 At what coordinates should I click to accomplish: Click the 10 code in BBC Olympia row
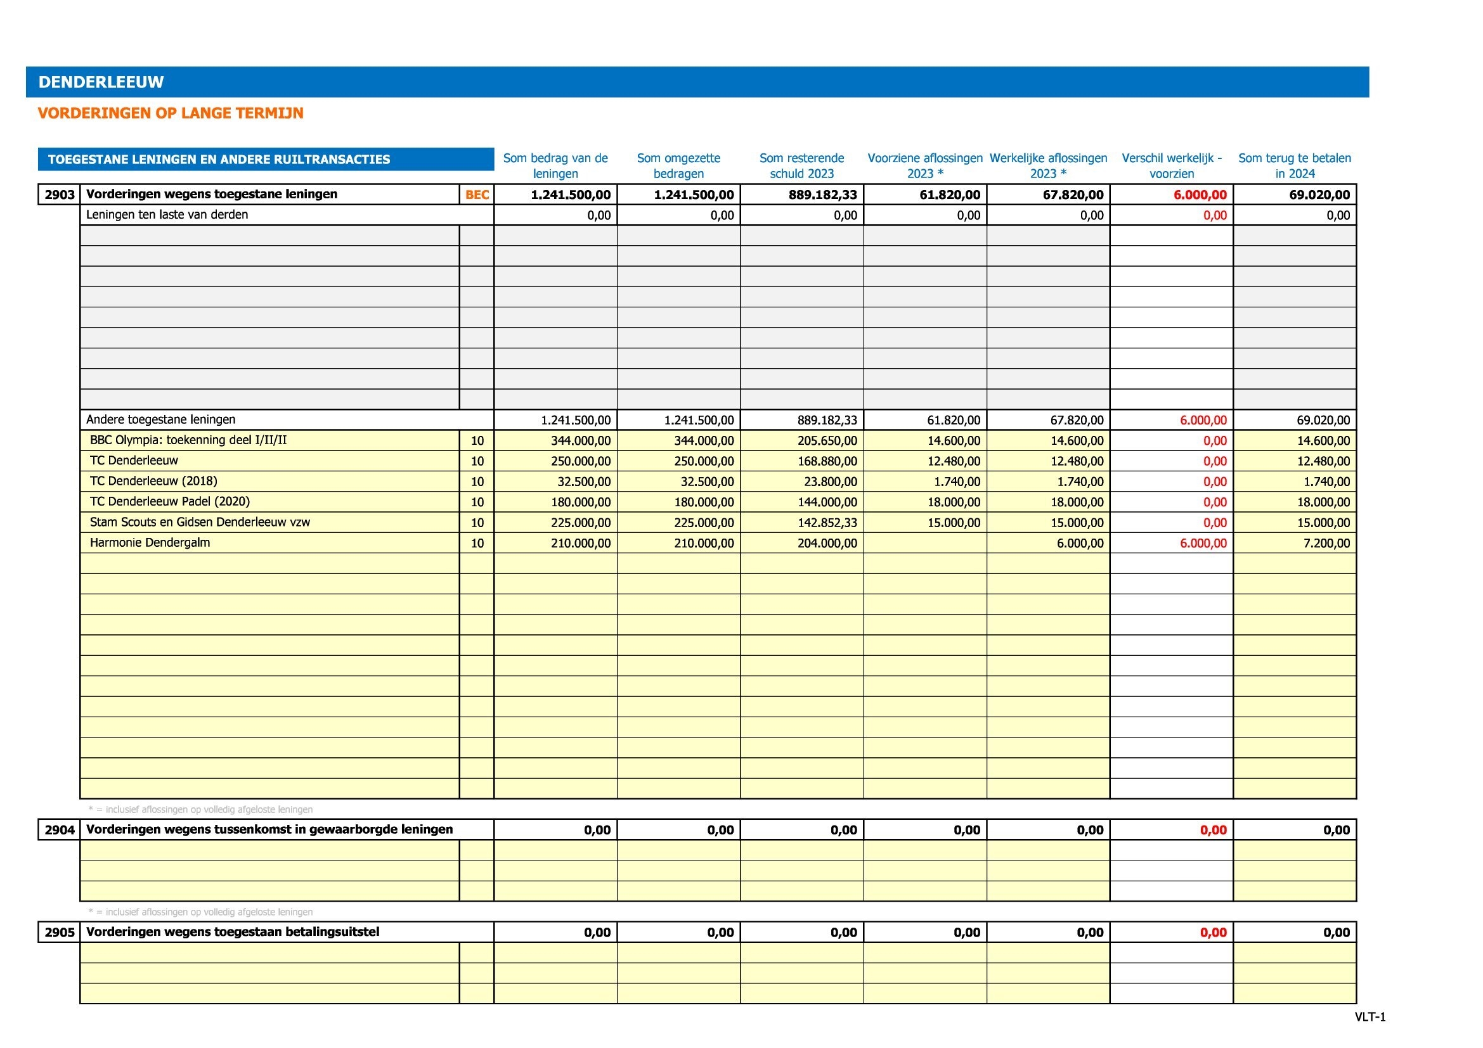click(477, 441)
